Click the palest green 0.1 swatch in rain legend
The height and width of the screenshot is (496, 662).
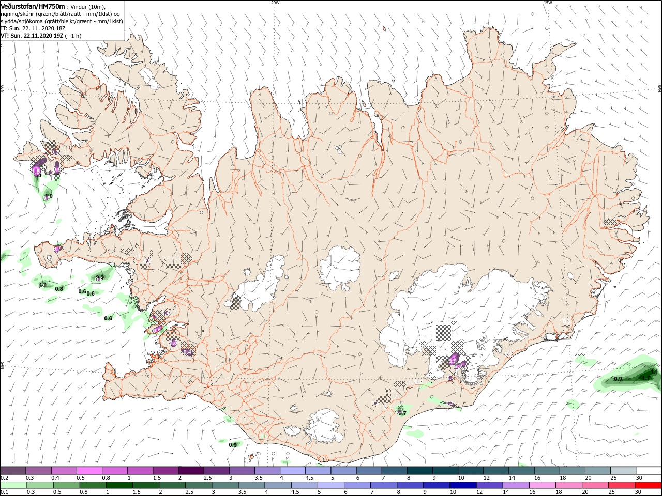click(13, 485)
